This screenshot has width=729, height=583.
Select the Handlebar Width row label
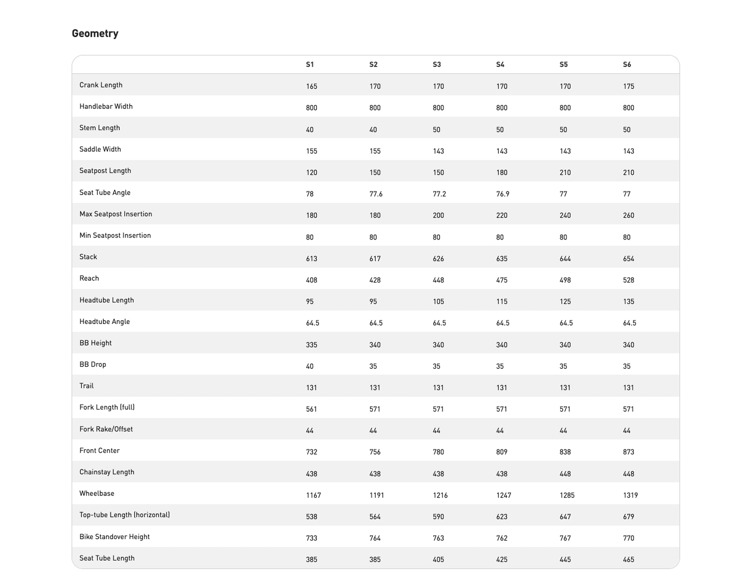106,106
